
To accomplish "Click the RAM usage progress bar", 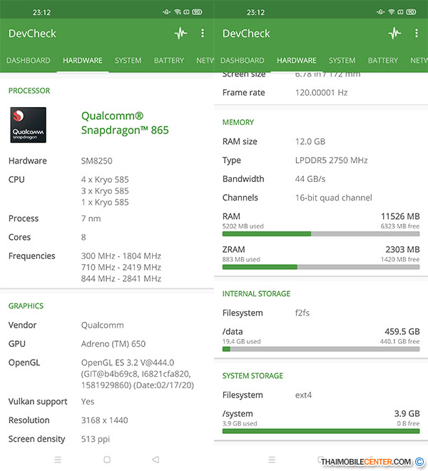I will (x=320, y=233).
